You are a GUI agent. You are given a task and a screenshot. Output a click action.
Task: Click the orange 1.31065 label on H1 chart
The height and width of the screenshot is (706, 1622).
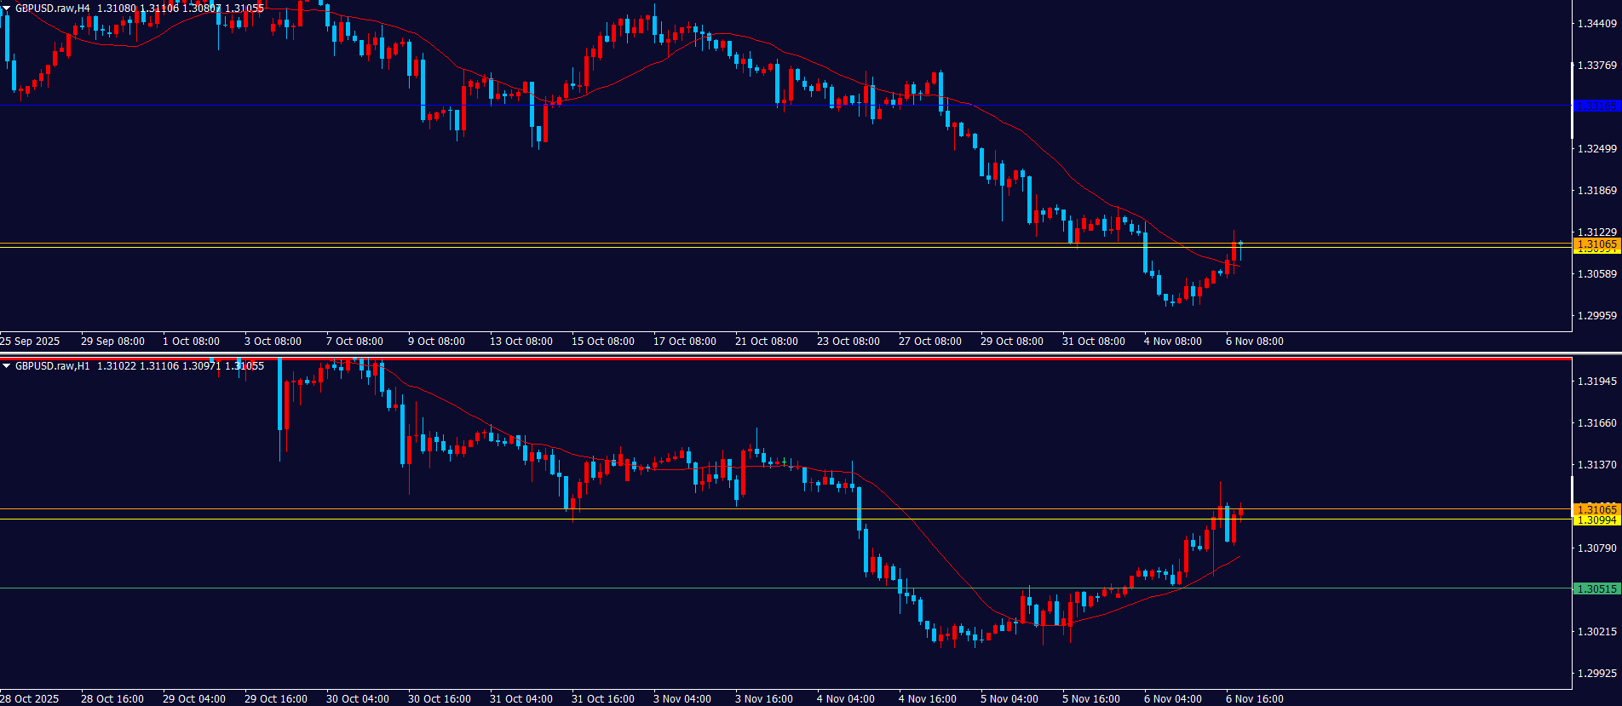[x=1596, y=509]
